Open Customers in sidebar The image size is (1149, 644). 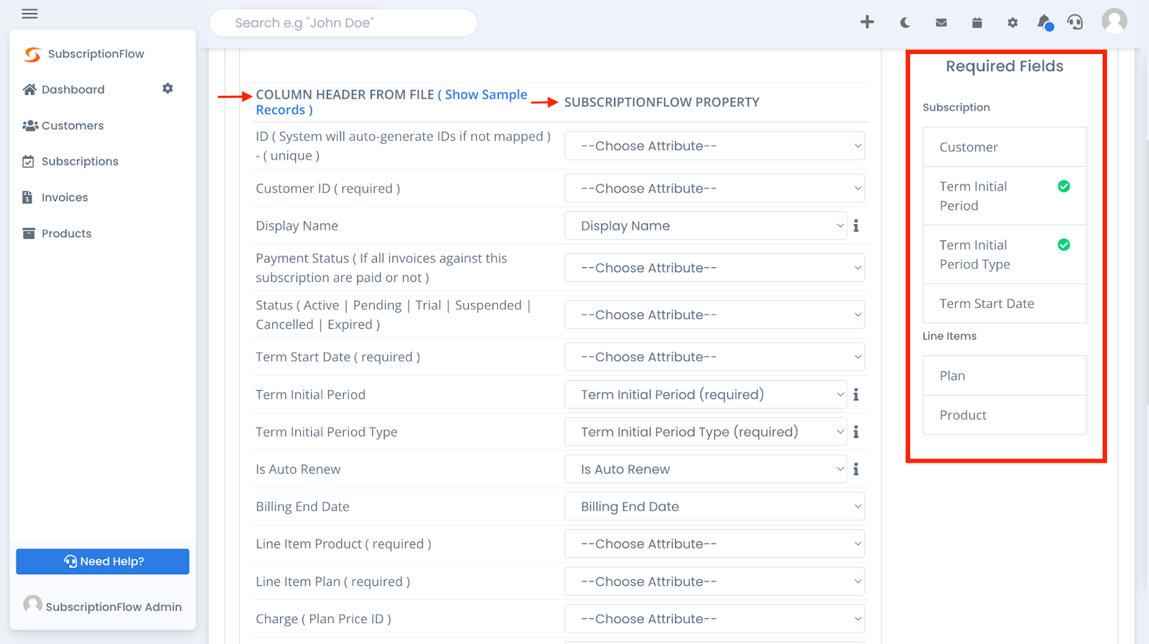(x=63, y=126)
